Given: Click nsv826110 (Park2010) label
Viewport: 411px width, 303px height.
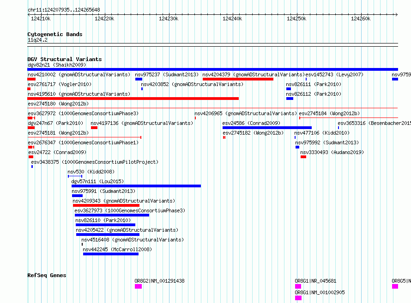Looking at the screenshot, I should pyautogui.click(x=103, y=220).
